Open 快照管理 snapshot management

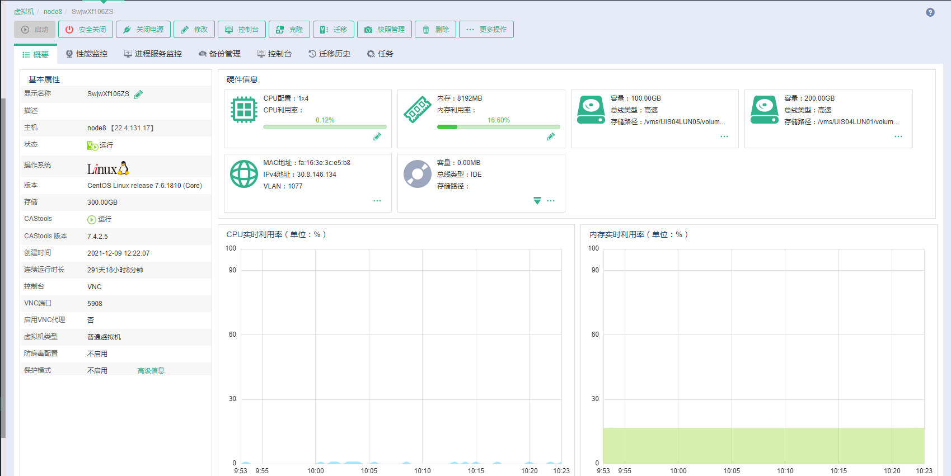(385, 30)
